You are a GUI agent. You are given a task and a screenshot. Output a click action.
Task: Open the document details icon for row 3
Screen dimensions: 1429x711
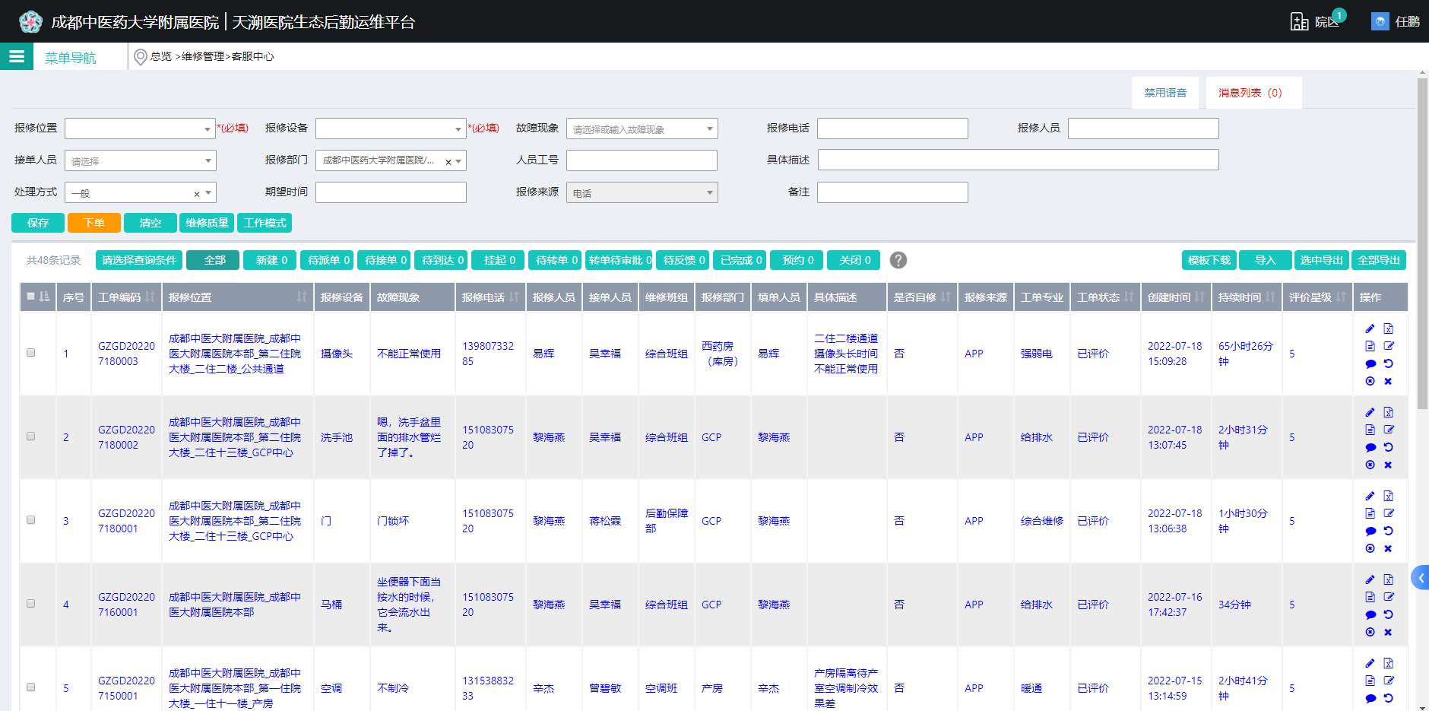point(1370,513)
